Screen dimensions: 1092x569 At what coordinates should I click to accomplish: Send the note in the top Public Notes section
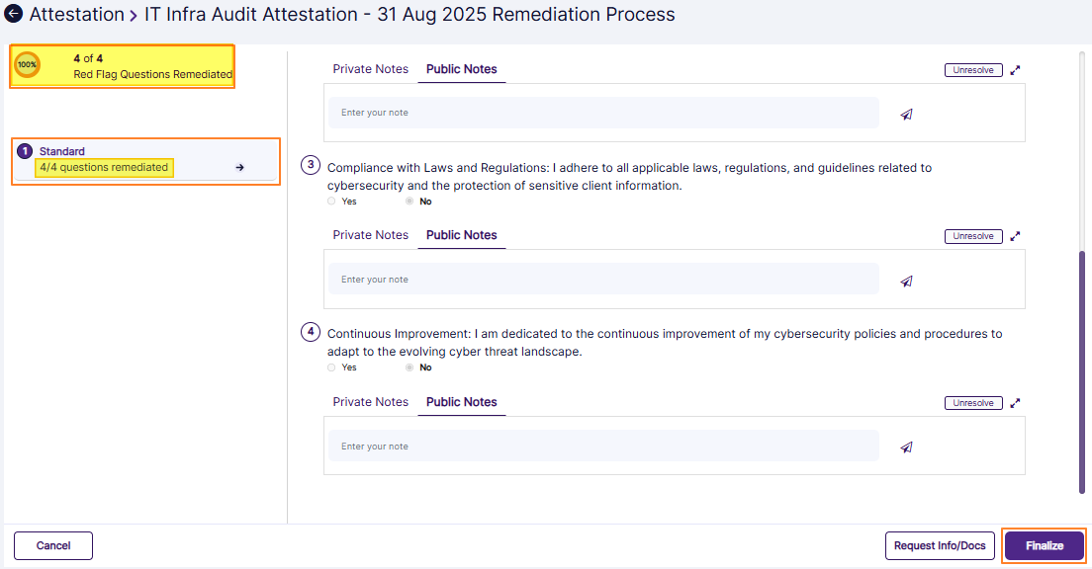tap(906, 114)
